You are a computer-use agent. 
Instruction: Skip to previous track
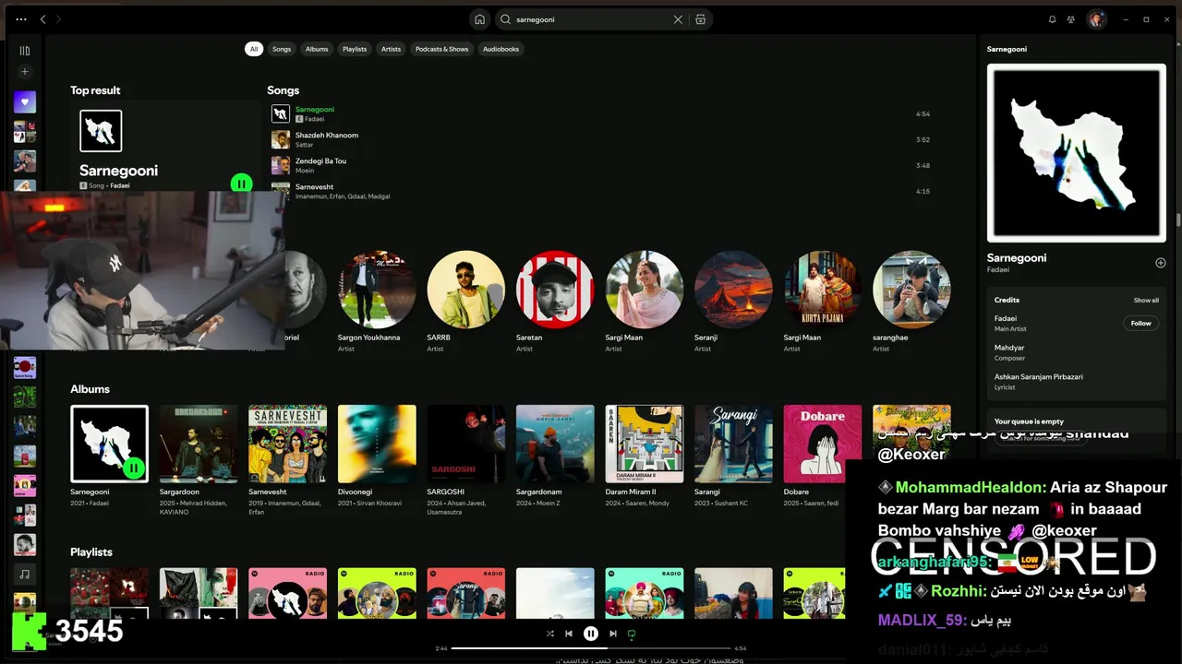[569, 634]
